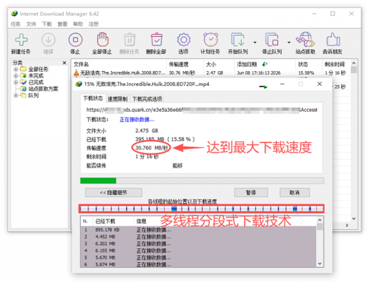Click the Resume (继续) download arrow icon

(x=48, y=40)
